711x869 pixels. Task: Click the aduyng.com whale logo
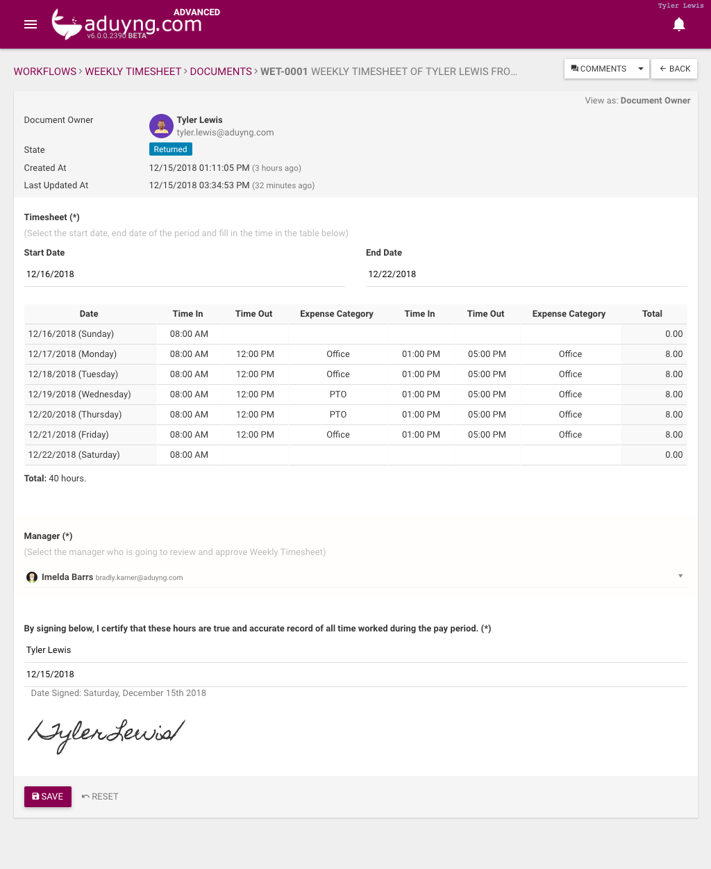pos(66,24)
